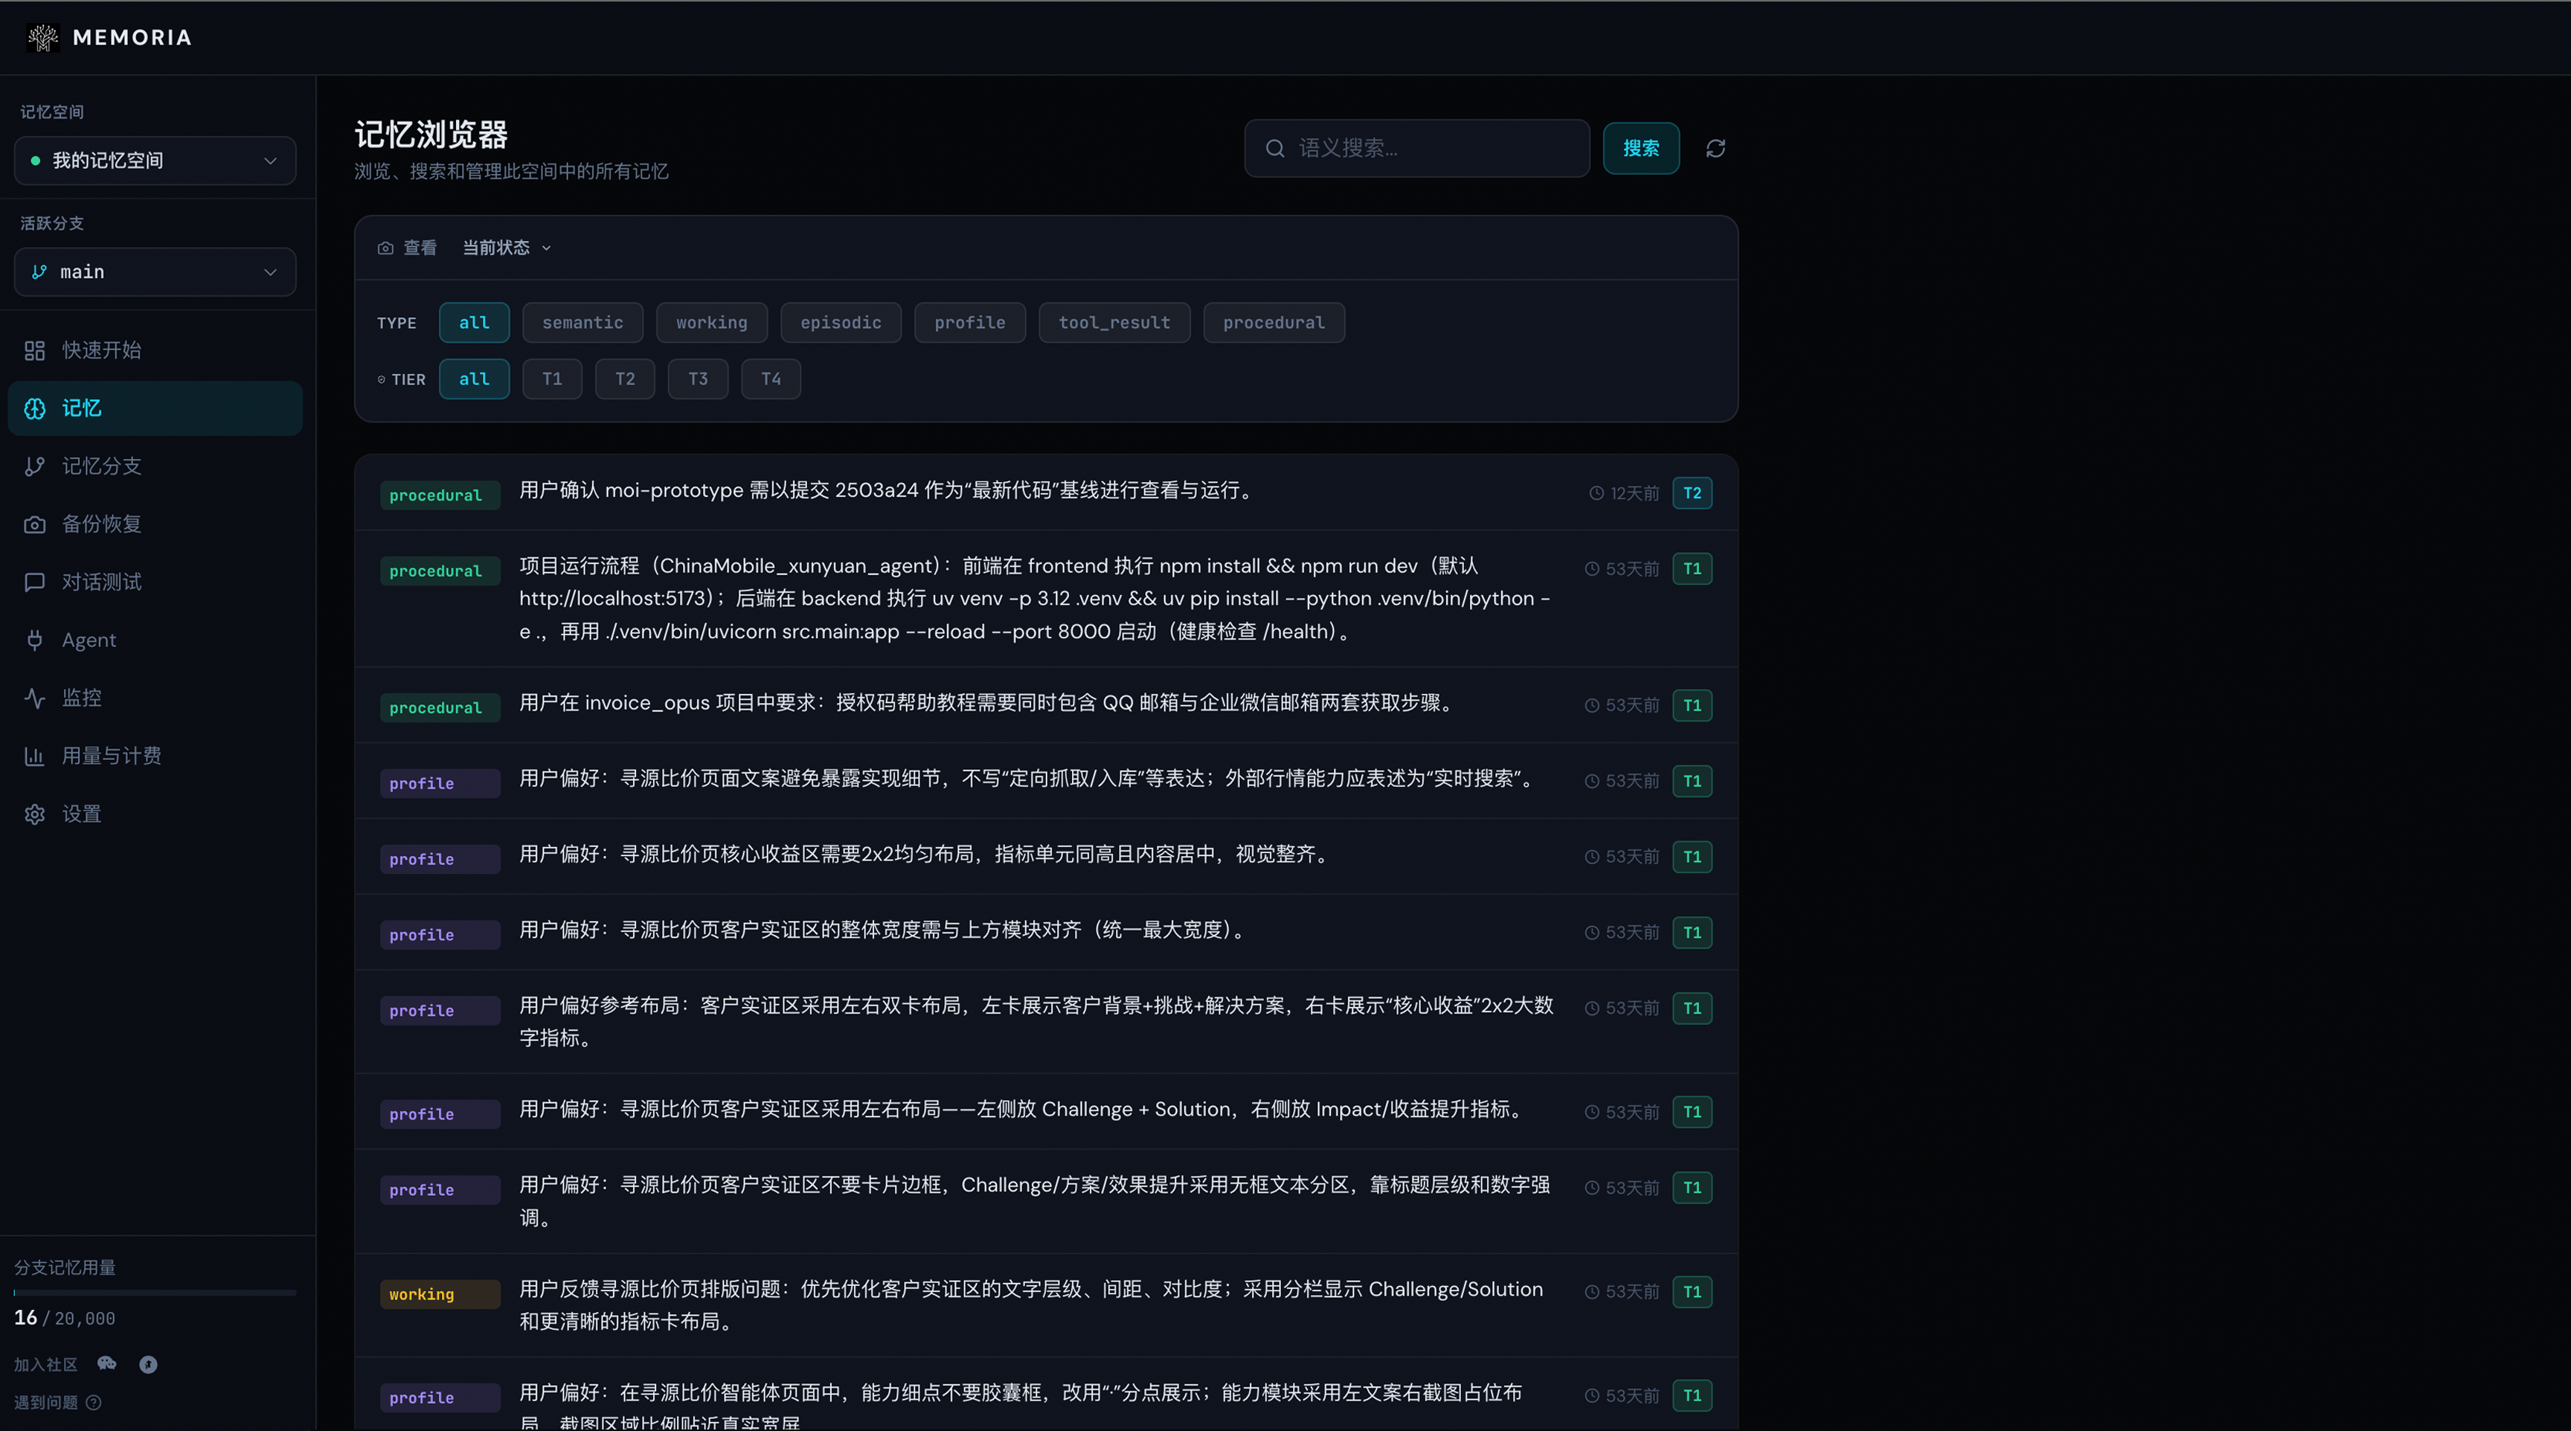Navigate to 记忆分支 in sidebar
The image size is (2571, 1431).
click(x=155, y=466)
